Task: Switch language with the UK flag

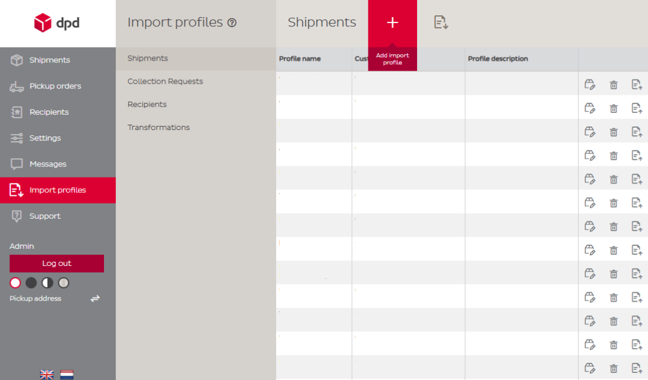Action: pos(46,375)
